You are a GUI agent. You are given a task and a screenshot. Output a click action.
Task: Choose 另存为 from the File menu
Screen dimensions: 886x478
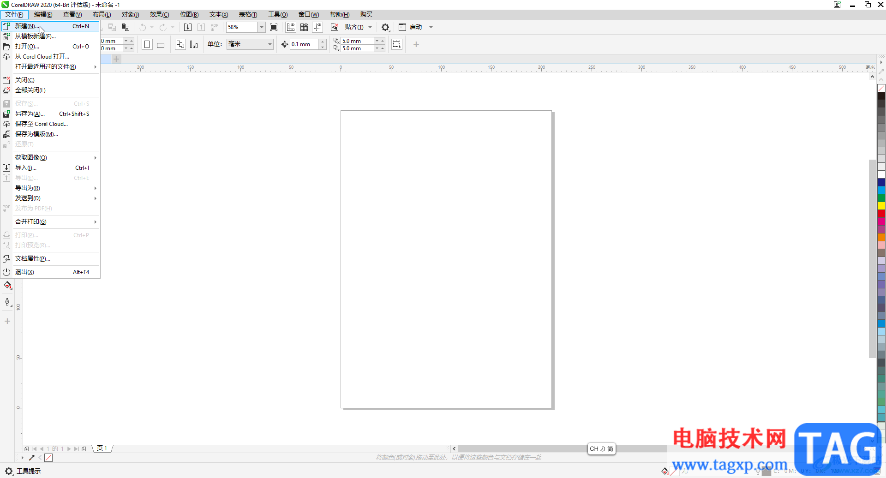(x=50, y=114)
